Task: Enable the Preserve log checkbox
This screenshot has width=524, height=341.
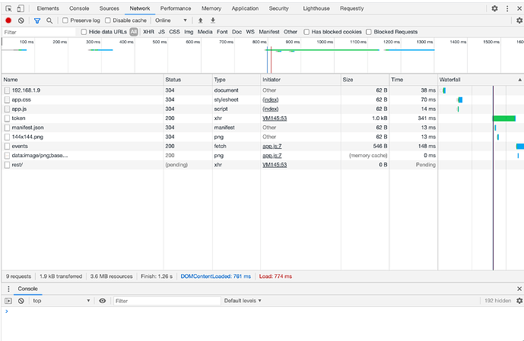Action: point(65,21)
